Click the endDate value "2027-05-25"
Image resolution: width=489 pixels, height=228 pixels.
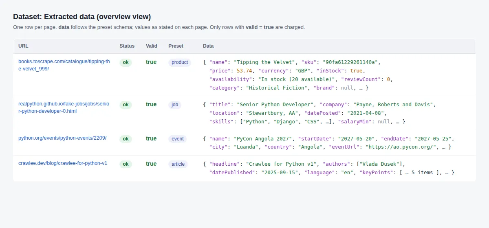(x=432, y=139)
